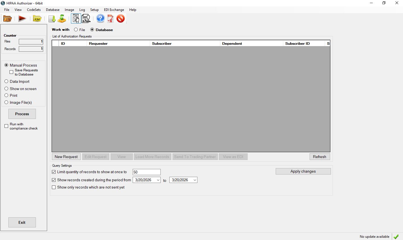Click the document with green down arrow icon
403x240 pixels.
click(52, 19)
